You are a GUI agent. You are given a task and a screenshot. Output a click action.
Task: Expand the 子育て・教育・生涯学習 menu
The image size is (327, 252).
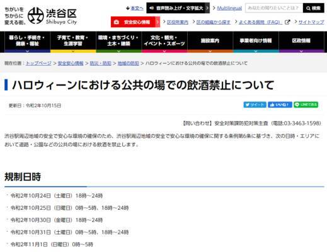(73, 42)
